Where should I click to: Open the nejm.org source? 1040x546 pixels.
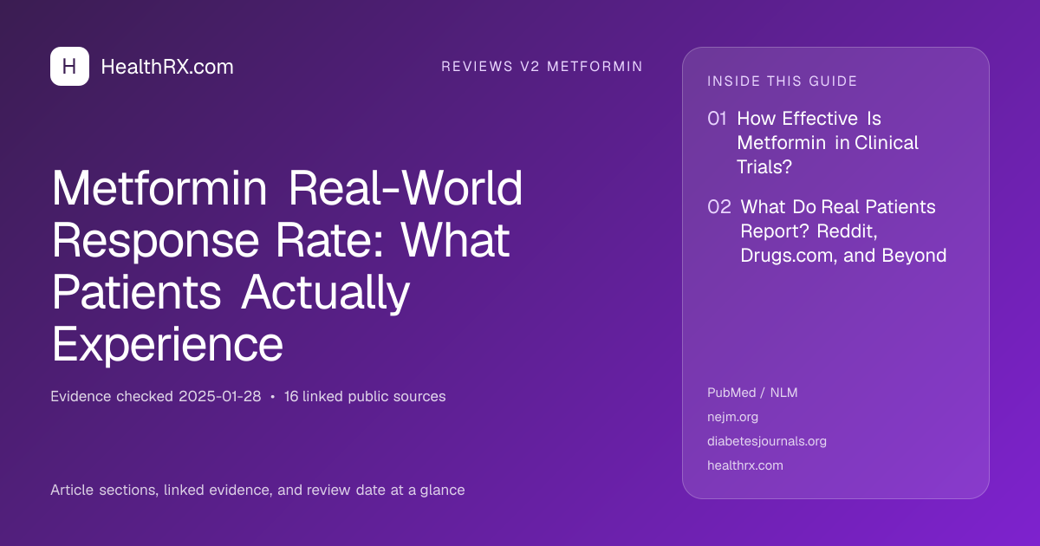(732, 417)
